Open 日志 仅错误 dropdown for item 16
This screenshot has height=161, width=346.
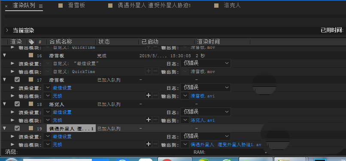pyautogui.click(x=206, y=63)
